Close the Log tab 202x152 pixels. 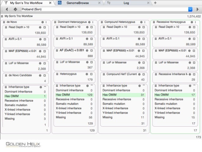(148, 3)
